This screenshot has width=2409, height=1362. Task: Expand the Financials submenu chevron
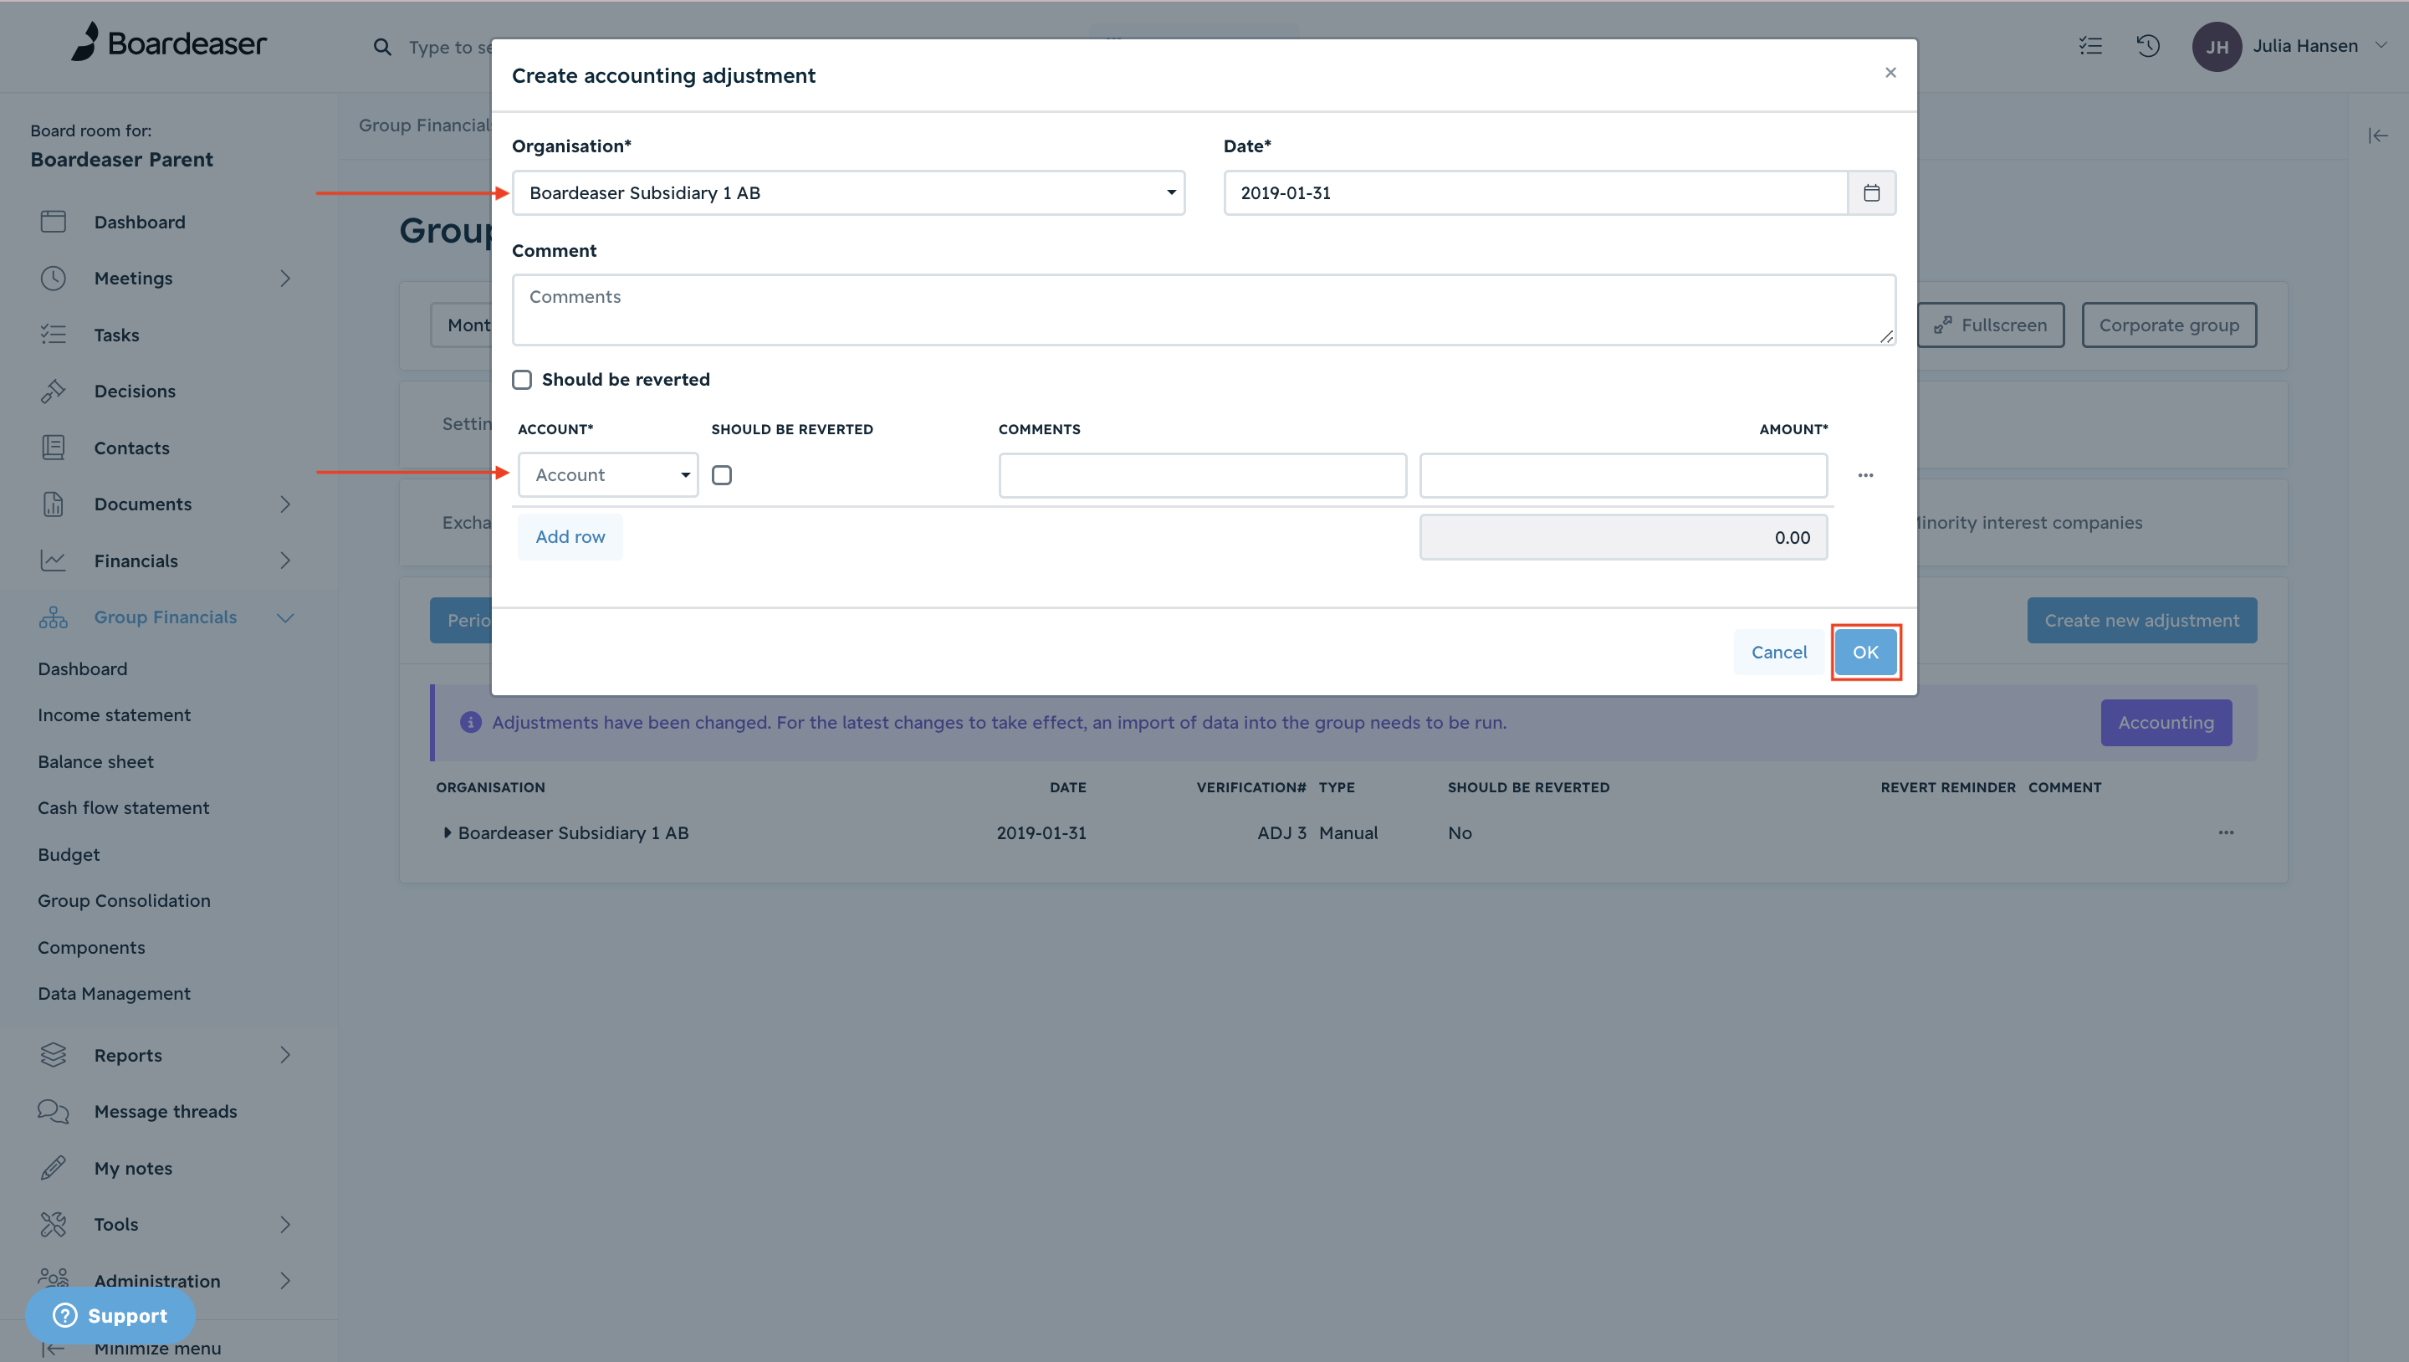pos(285,561)
